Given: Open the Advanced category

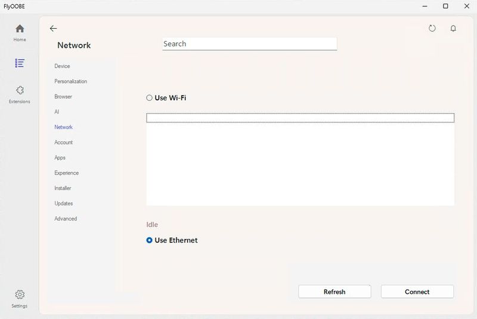Looking at the screenshot, I should tap(66, 219).
